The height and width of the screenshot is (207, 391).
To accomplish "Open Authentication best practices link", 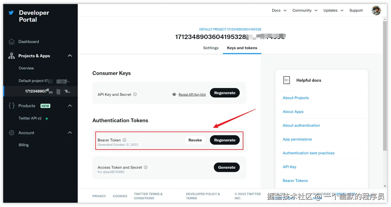I will 309,153.
